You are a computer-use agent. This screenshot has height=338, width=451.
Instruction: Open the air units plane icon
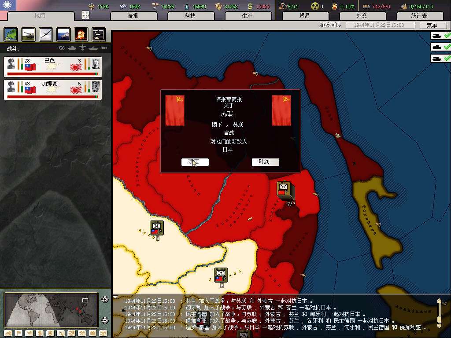point(46,34)
